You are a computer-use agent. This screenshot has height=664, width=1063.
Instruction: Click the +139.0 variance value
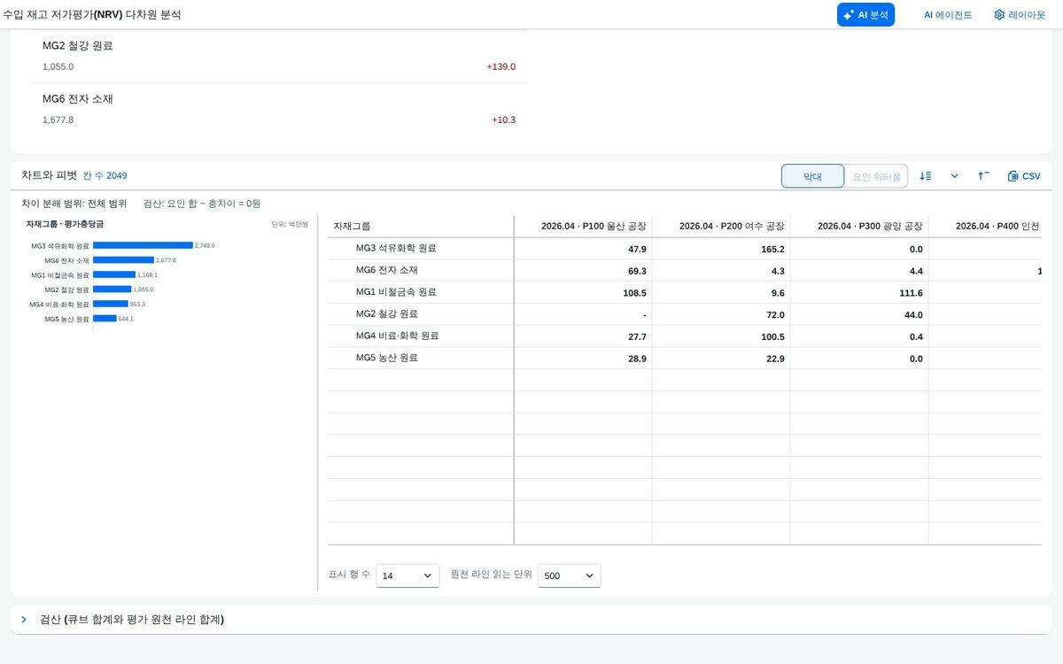point(500,67)
